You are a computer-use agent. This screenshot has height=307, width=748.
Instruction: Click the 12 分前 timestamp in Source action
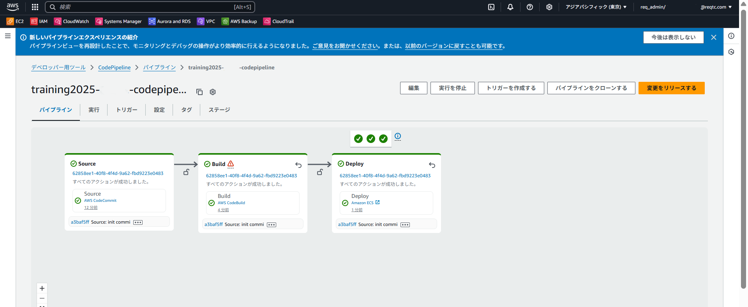[91, 208]
